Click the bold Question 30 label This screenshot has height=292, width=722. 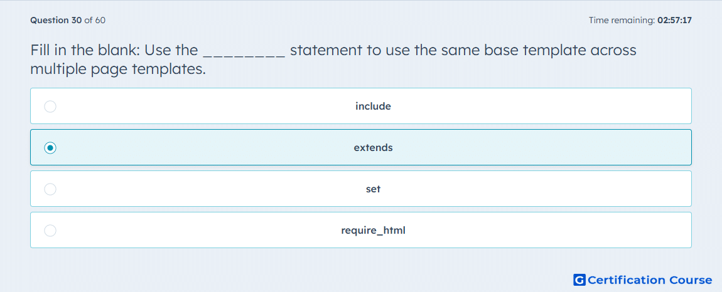[x=56, y=20]
